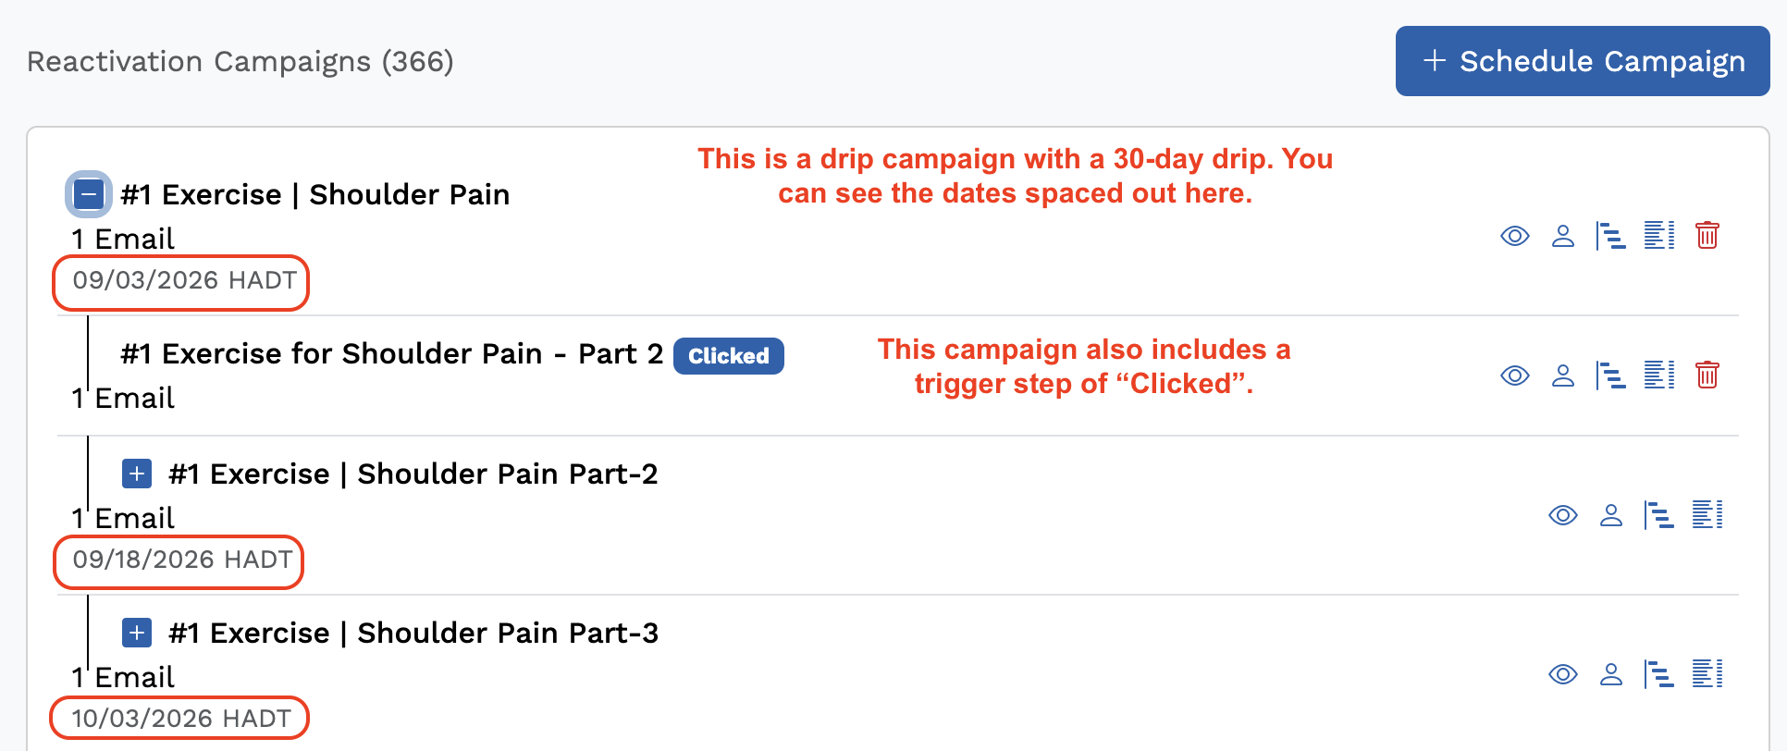1787x751 pixels.
Task: Expand #1 Exercise | Shoulder Pain Part-3
Action: (x=137, y=633)
